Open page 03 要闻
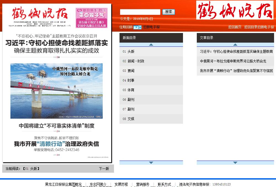This screenshot has width=276, height=187. tap(151, 71)
